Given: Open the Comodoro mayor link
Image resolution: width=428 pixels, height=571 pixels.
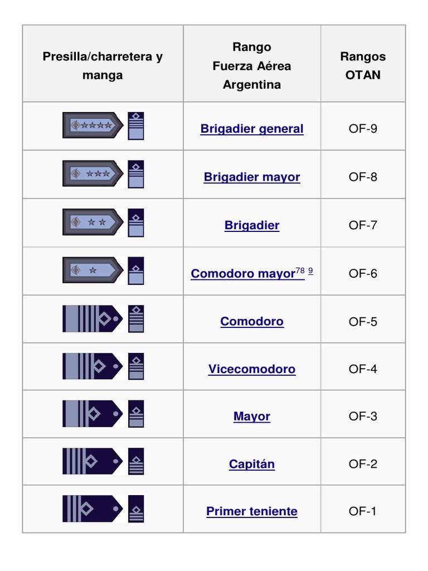Looking at the screenshot, I should [242, 274].
